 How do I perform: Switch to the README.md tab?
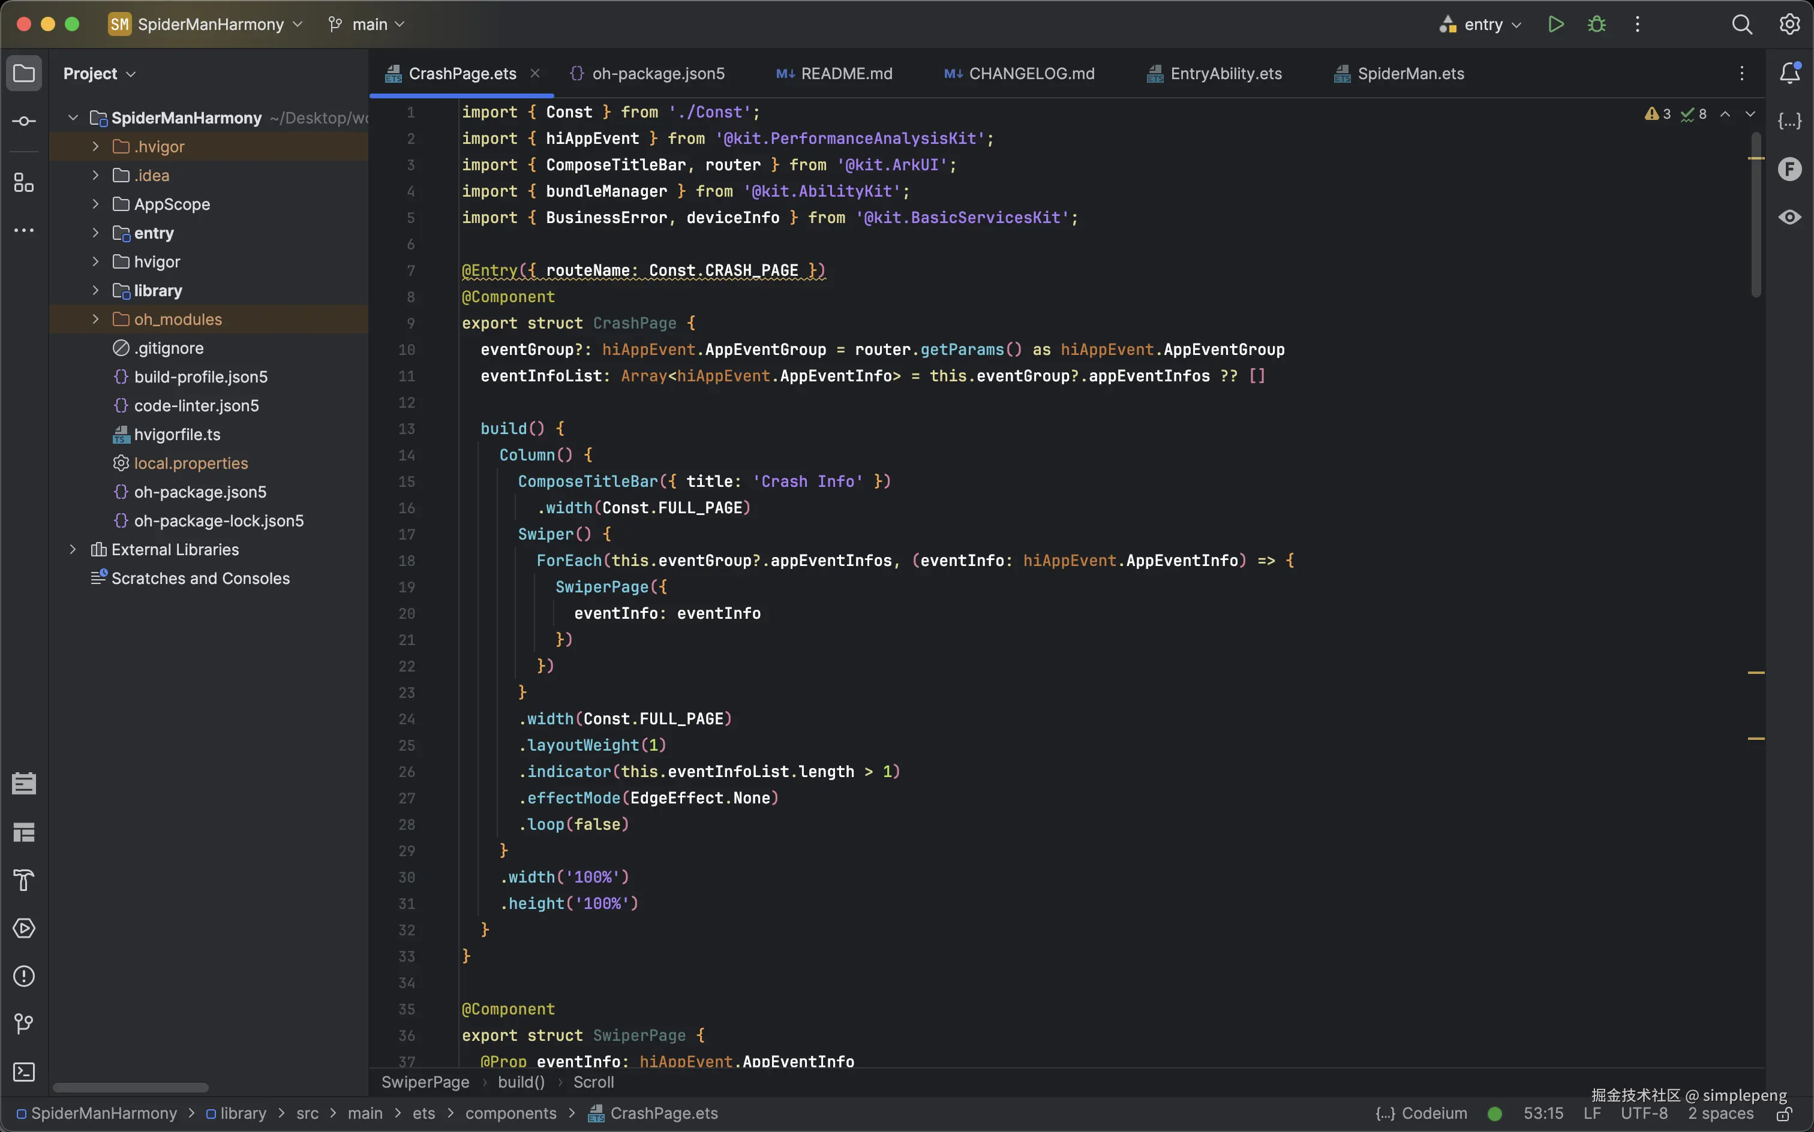coord(834,73)
